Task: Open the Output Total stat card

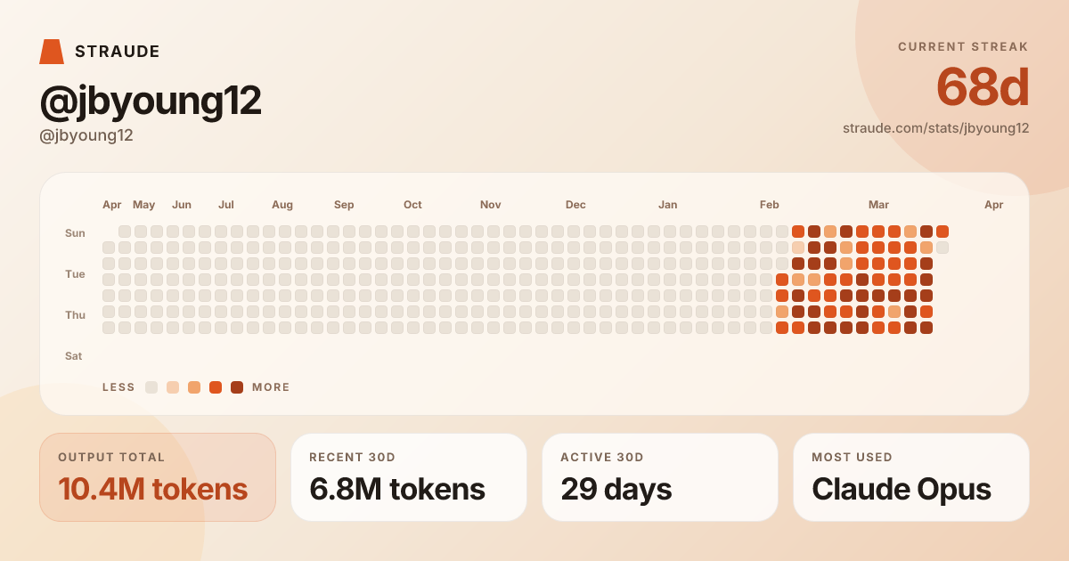Action: [x=158, y=477]
